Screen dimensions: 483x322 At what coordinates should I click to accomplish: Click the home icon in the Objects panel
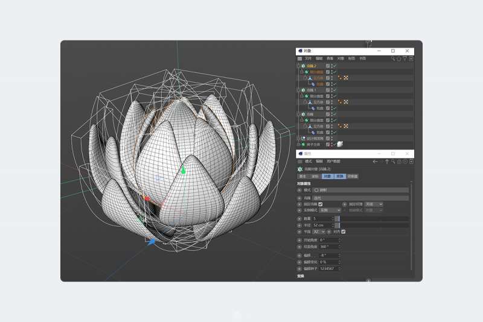click(398, 58)
